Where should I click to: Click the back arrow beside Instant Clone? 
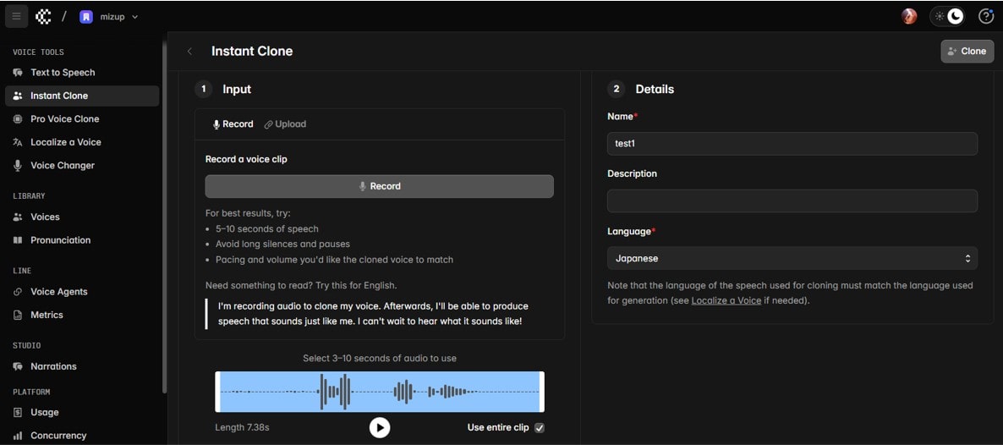(x=189, y=52)
